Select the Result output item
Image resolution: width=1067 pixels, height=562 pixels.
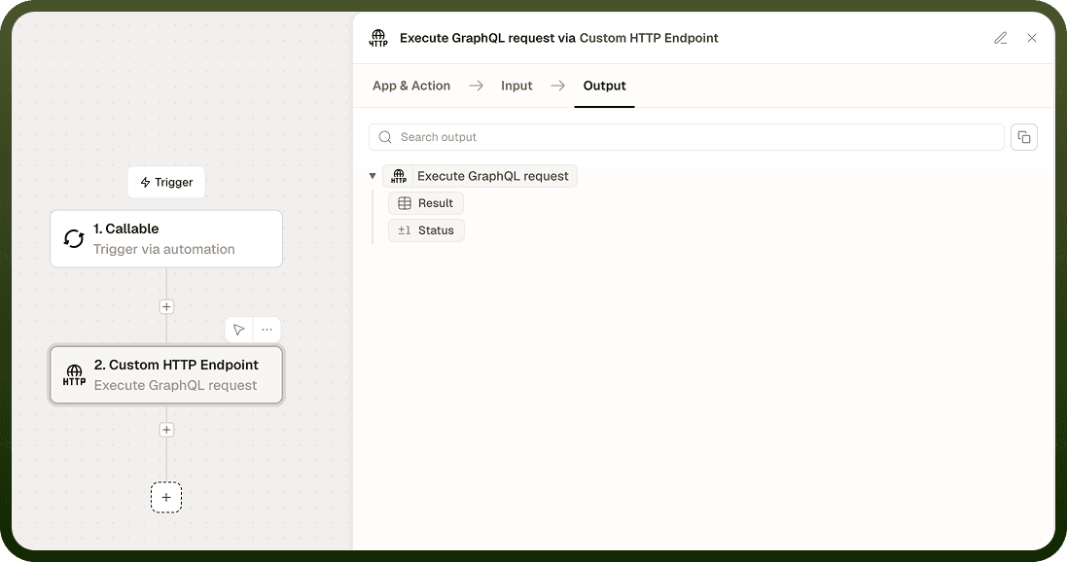426,203
